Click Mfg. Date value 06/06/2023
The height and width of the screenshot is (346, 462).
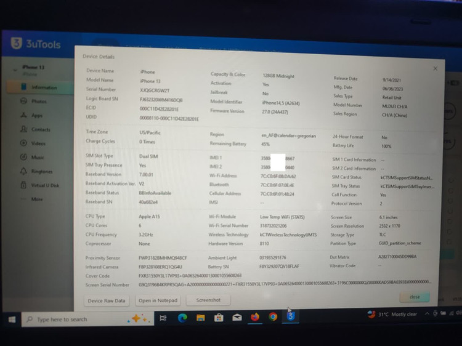(x=392, y=89)
